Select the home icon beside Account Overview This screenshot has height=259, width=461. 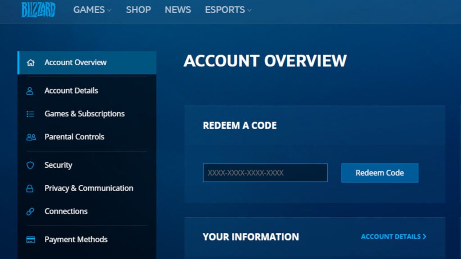(x=31, y=63)
